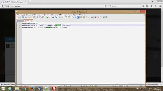Click the macro playback icon
163x91 pixels.
pyautogui.click(x=101, y=17)
